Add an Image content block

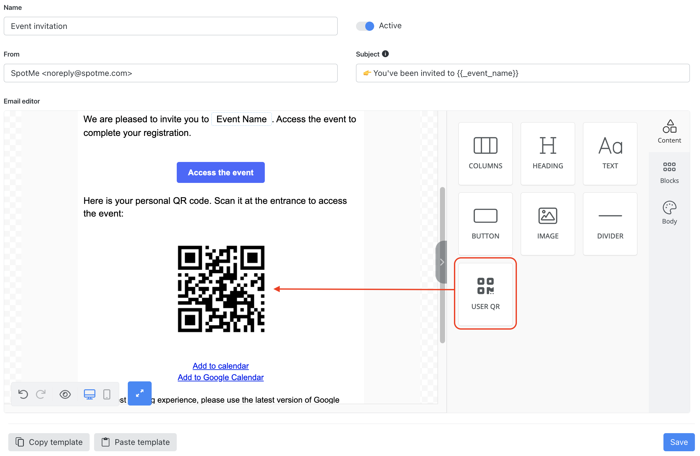[x=548, y=224]
